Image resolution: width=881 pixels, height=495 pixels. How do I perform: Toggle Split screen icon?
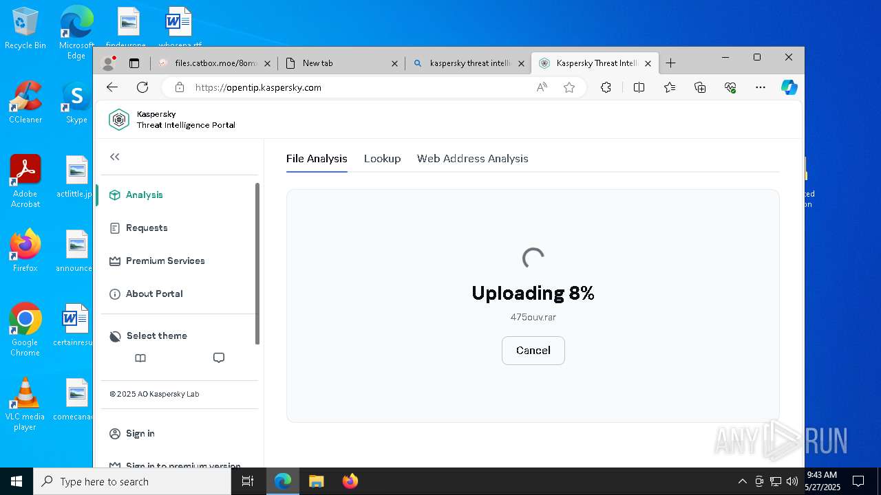(x=639, y=87)
